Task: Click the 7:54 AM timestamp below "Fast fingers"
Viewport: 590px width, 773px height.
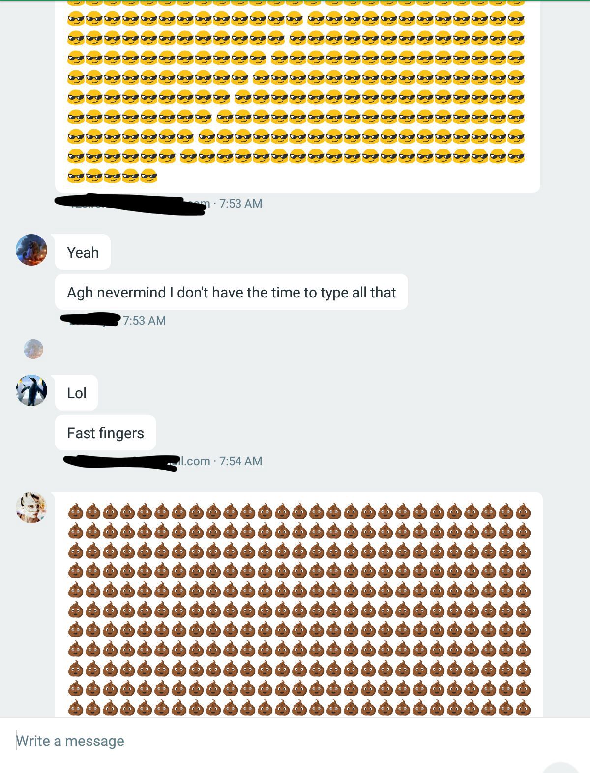Action: 240,461
